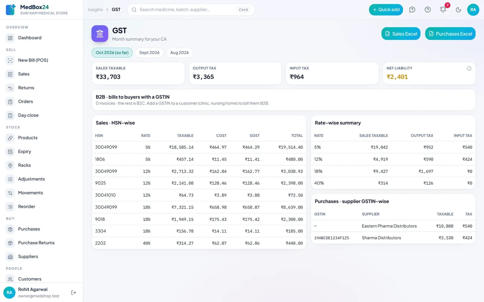Click the Suppliers building icon
Image resolution: width=484 pixels, height=302 pixels.
(10, 257)
